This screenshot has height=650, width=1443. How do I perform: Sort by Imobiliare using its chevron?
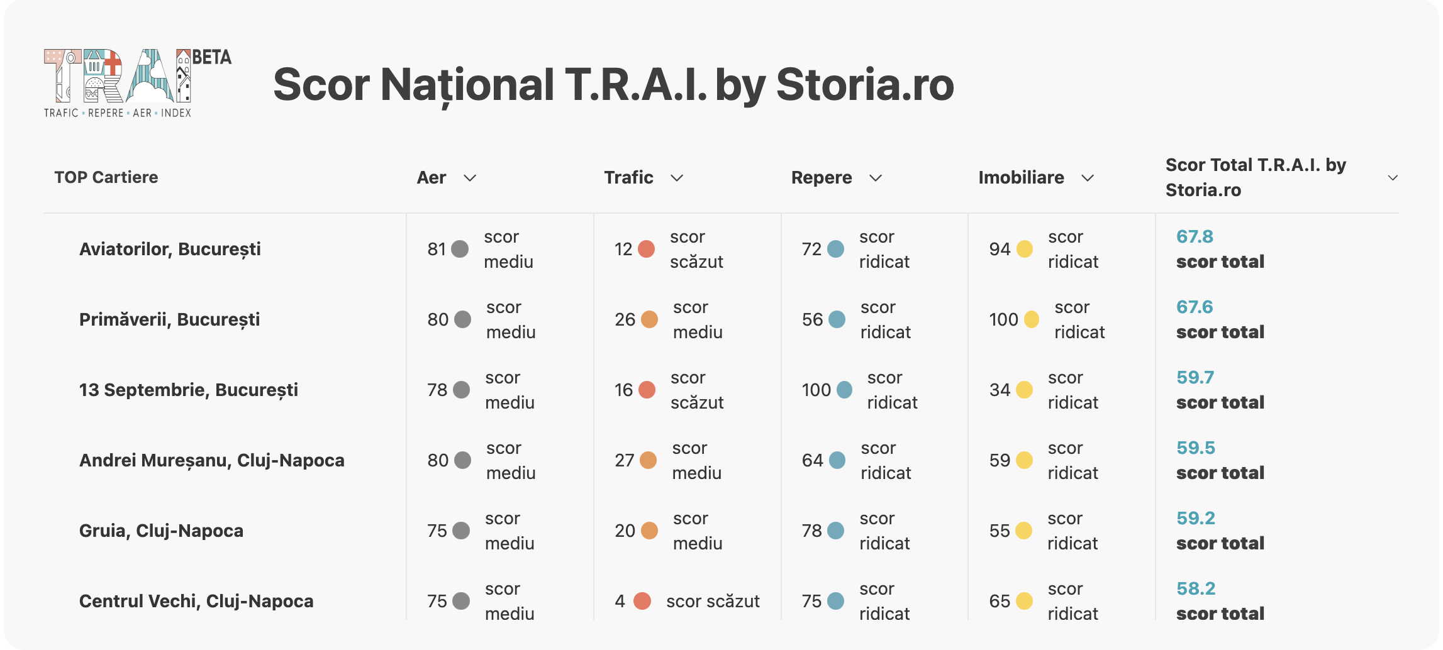(1088, 178)
